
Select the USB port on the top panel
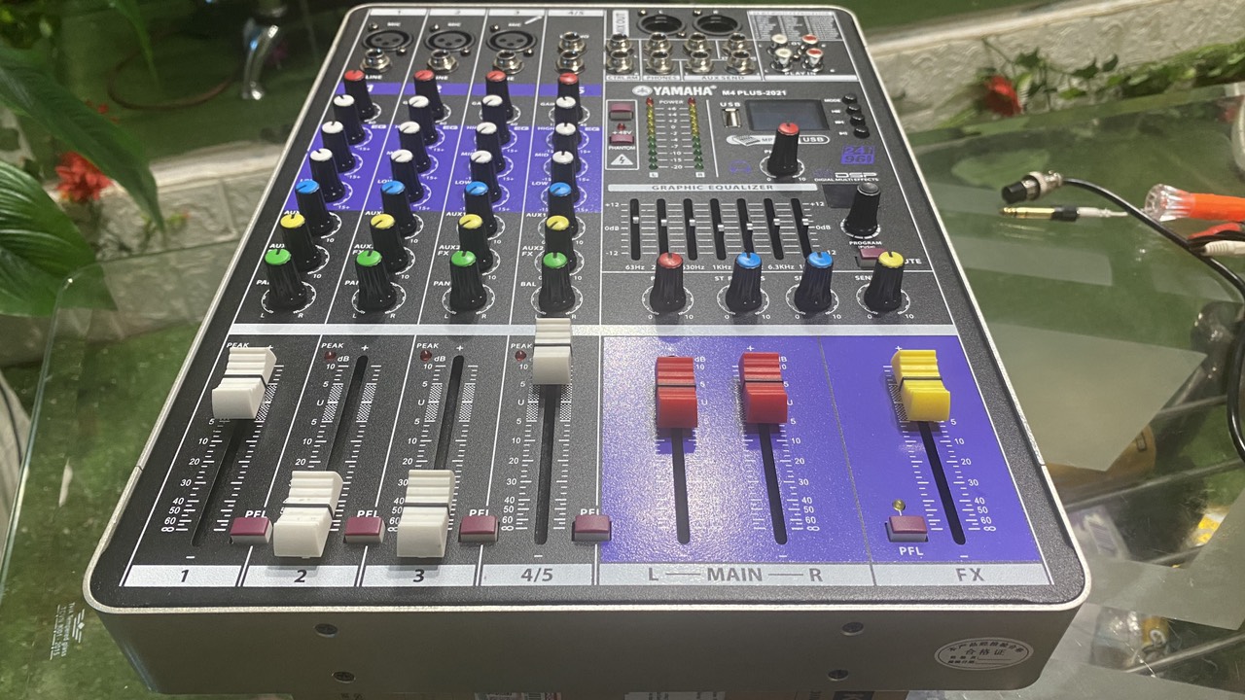pos(730,117)
